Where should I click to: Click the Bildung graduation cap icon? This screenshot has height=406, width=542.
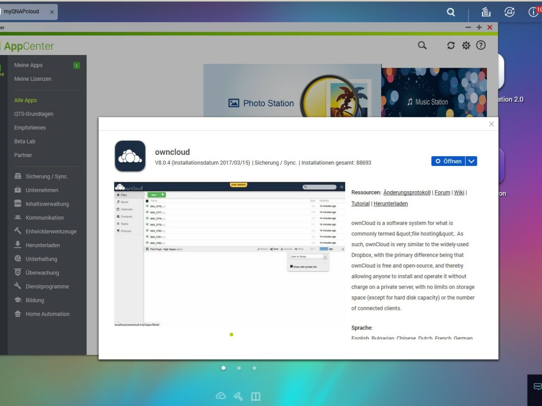click(x=18, y=300)
